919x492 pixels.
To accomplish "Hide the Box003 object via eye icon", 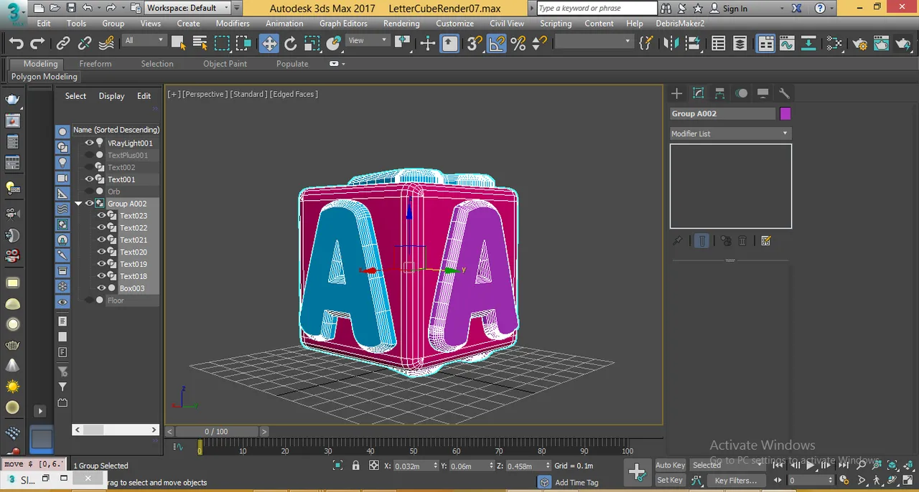I will coord(101,288).
